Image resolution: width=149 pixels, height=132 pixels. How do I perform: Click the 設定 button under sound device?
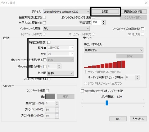click(130, 56)
